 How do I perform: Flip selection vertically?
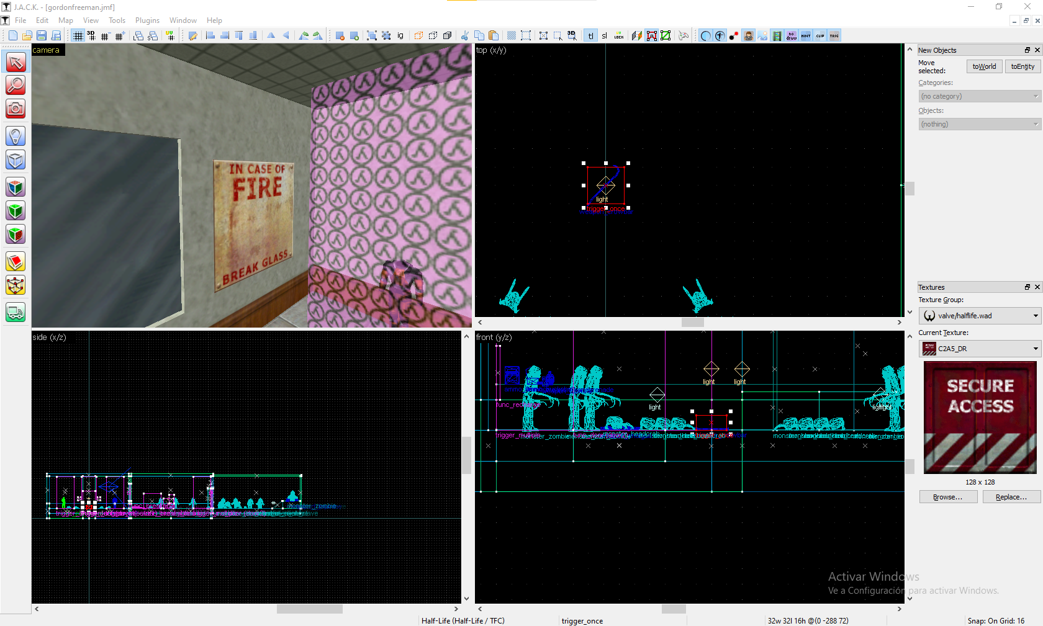286,36
